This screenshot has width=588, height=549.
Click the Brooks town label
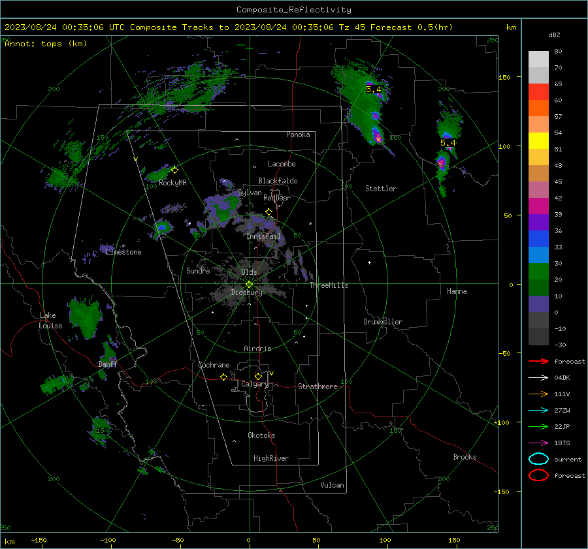point(465,457)
